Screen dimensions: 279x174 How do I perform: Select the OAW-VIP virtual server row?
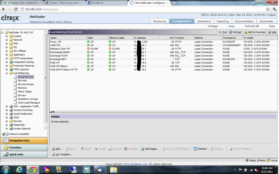[x=163, y=45]
